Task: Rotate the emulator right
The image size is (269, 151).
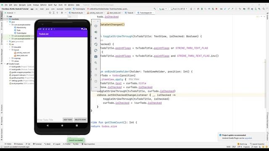Action: tap(96, 50)
